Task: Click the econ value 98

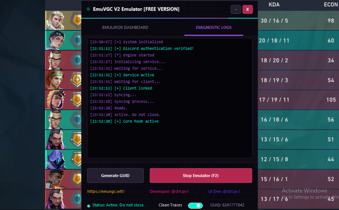Action: coord(331,21)
